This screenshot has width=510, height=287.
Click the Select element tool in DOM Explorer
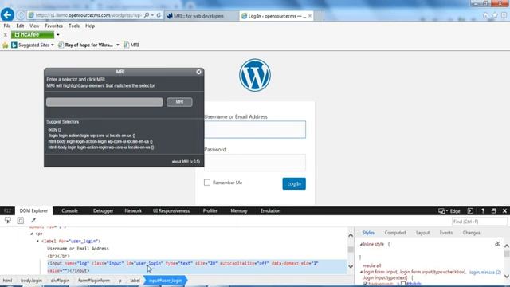(8, 220)
